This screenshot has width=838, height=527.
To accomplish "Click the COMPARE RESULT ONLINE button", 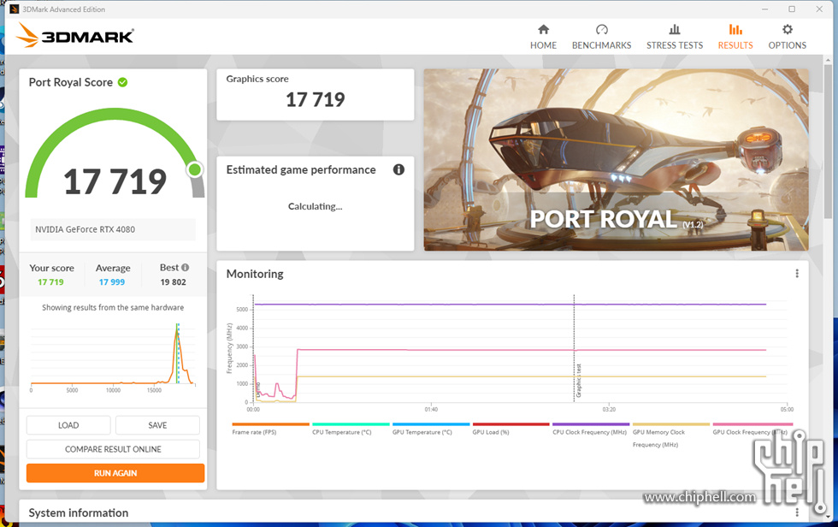I will (x=113, y=449).
